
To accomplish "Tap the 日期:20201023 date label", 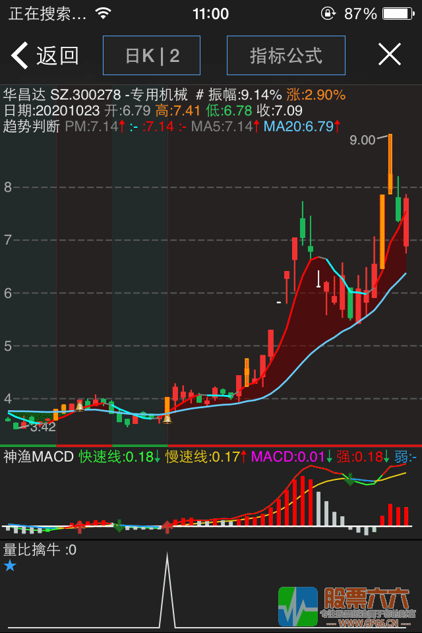I will [x=51, y=111].
